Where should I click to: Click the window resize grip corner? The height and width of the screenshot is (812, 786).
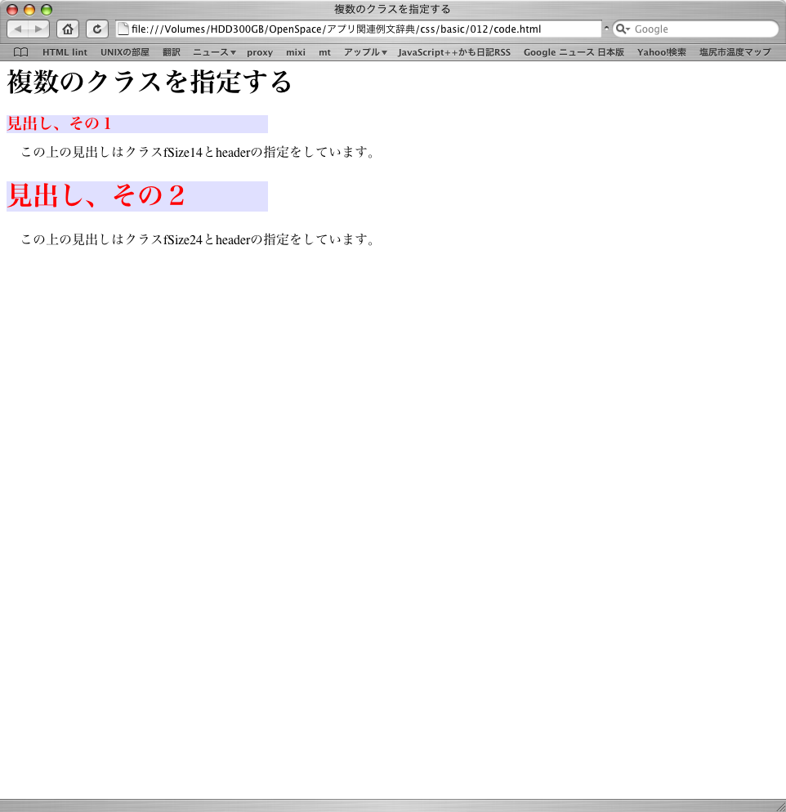click(779, 805)
